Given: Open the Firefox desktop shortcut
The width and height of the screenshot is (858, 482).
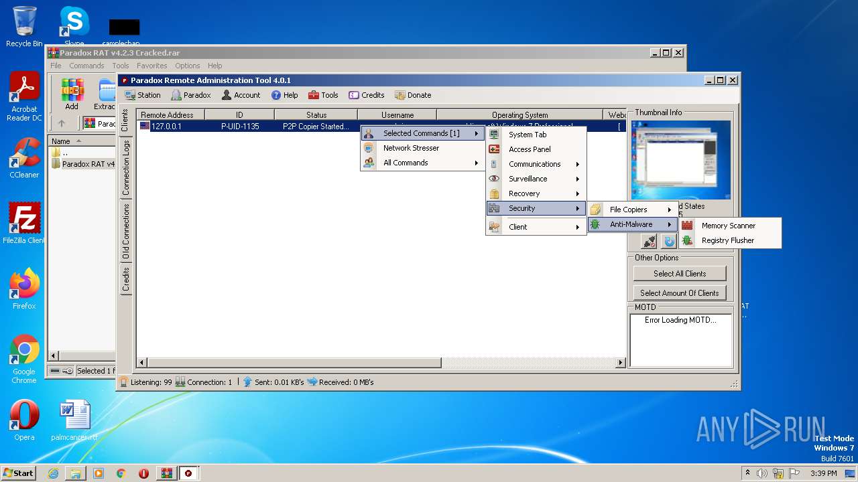Looking at the screenshot, I should [x=24, y=289].
